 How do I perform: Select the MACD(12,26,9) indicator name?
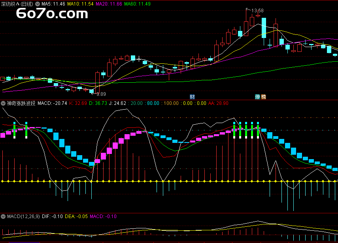click(23, 216)
